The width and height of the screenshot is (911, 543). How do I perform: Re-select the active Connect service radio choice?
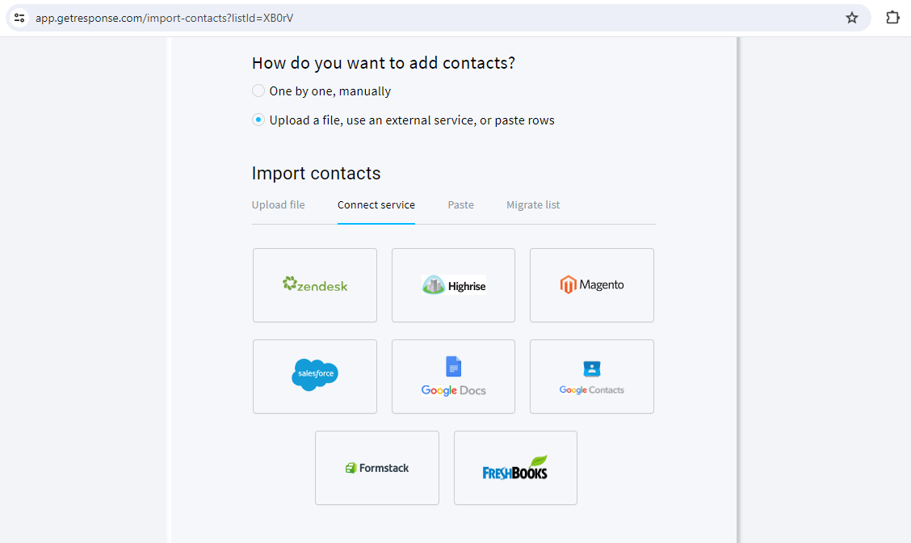point(258,119)
